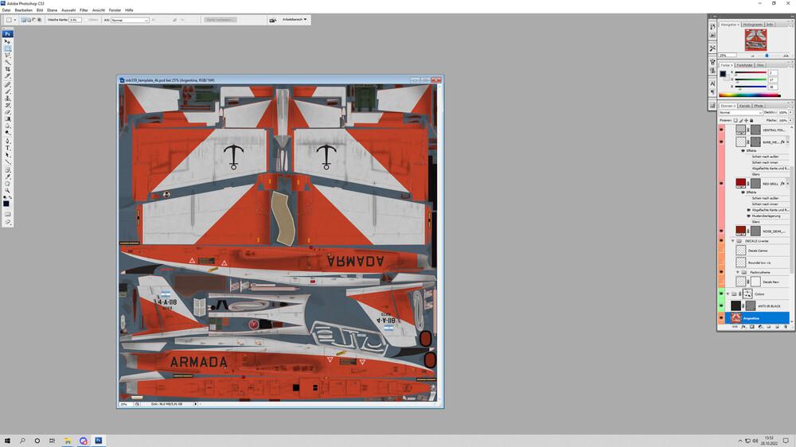
Task: Collapse the Colors layer group
Action: coord(727,293)
